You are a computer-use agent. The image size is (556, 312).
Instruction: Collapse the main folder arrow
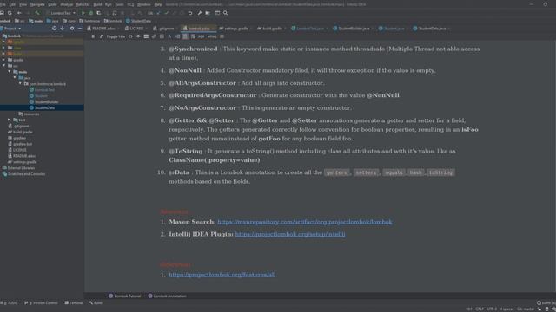coord(10,71)
